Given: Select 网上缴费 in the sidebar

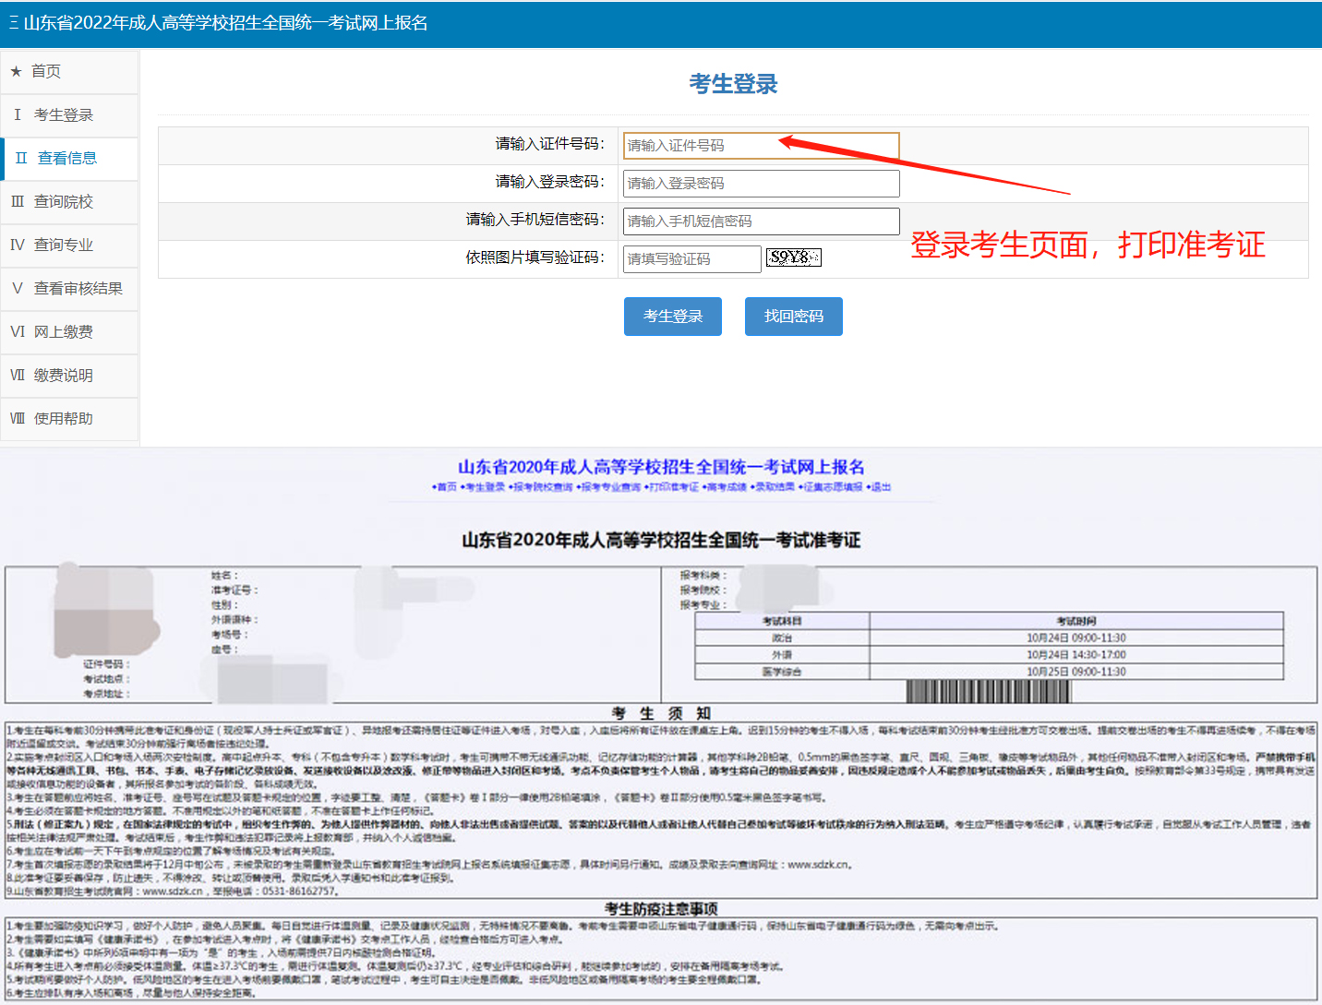Looking at the screenshot, I should (x=63, y=331).
